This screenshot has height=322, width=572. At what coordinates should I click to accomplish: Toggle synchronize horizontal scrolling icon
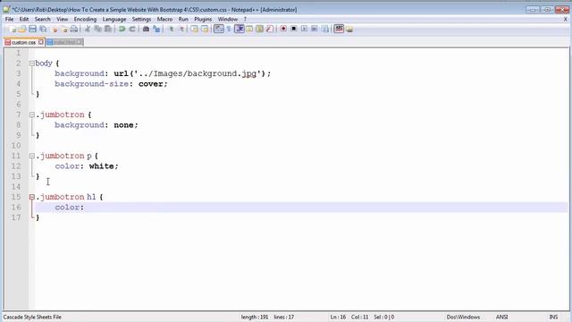205,29
